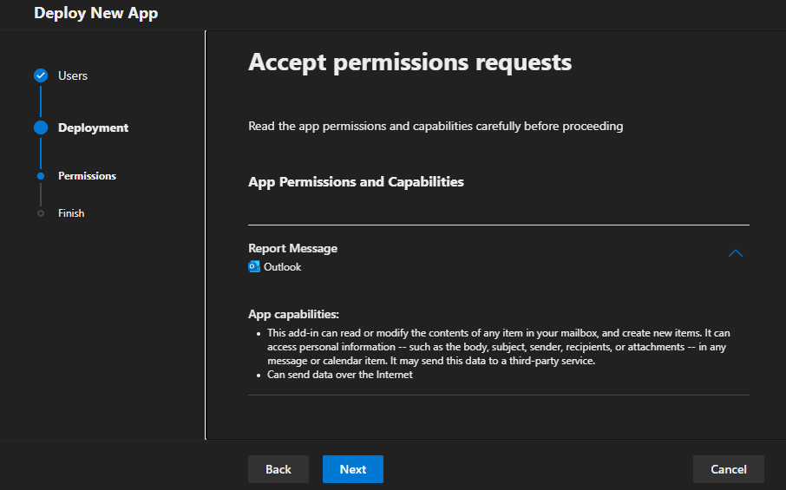This screenshot has height=490, width=786.
Task: Click the Deployment step circle indicator
Action: click(x=41, y=127)
